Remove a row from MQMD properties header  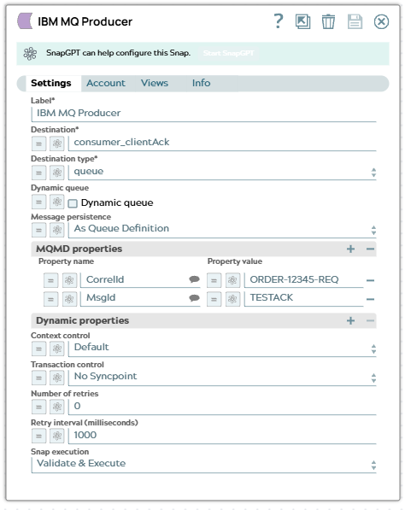pos(370,249)
